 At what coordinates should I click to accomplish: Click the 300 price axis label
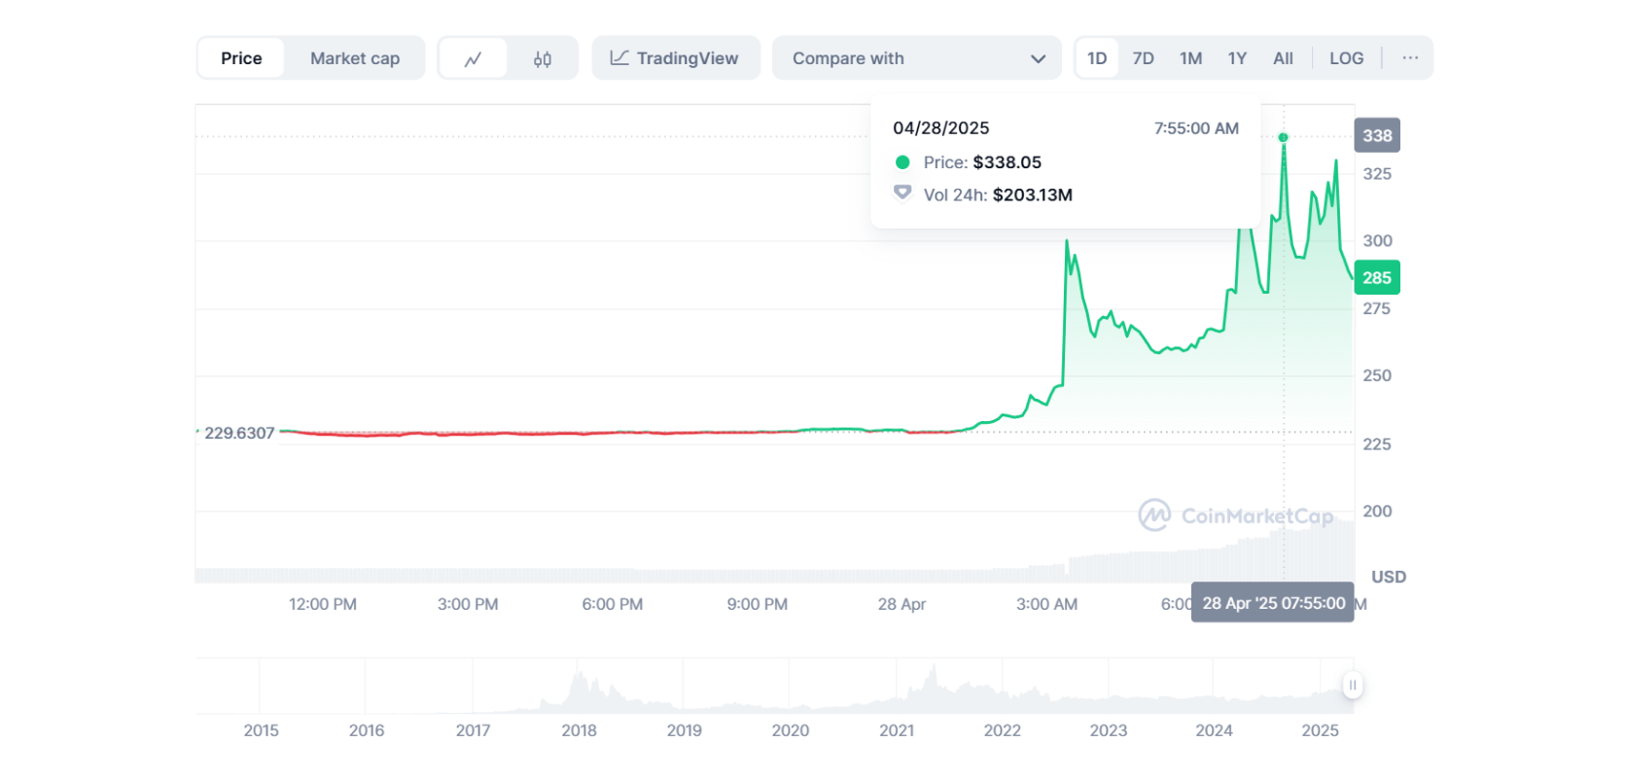[x=1377, y=241]
